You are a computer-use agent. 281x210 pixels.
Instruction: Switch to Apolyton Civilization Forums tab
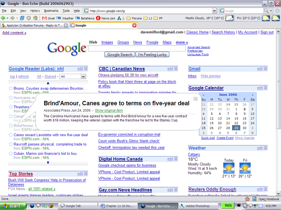pyautogui.click(x=34, y=26)
